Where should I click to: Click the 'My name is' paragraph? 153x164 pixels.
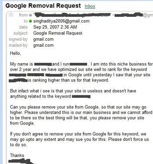click(x=81, y=72)
